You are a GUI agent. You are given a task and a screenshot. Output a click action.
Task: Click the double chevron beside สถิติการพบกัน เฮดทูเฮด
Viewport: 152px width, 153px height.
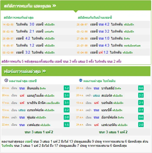[54, 6]
